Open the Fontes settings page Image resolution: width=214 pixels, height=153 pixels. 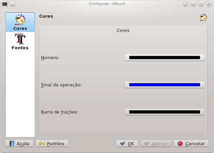pos(20,42)
